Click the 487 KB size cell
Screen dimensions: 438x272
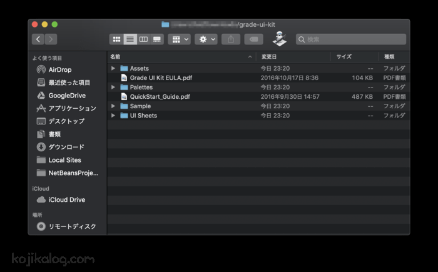point(362,97)
